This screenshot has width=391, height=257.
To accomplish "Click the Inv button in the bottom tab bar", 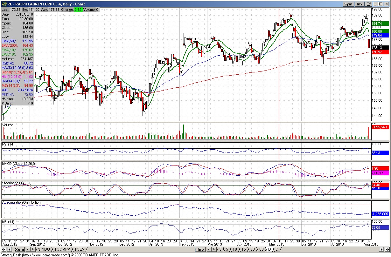I will click(201, 249).
